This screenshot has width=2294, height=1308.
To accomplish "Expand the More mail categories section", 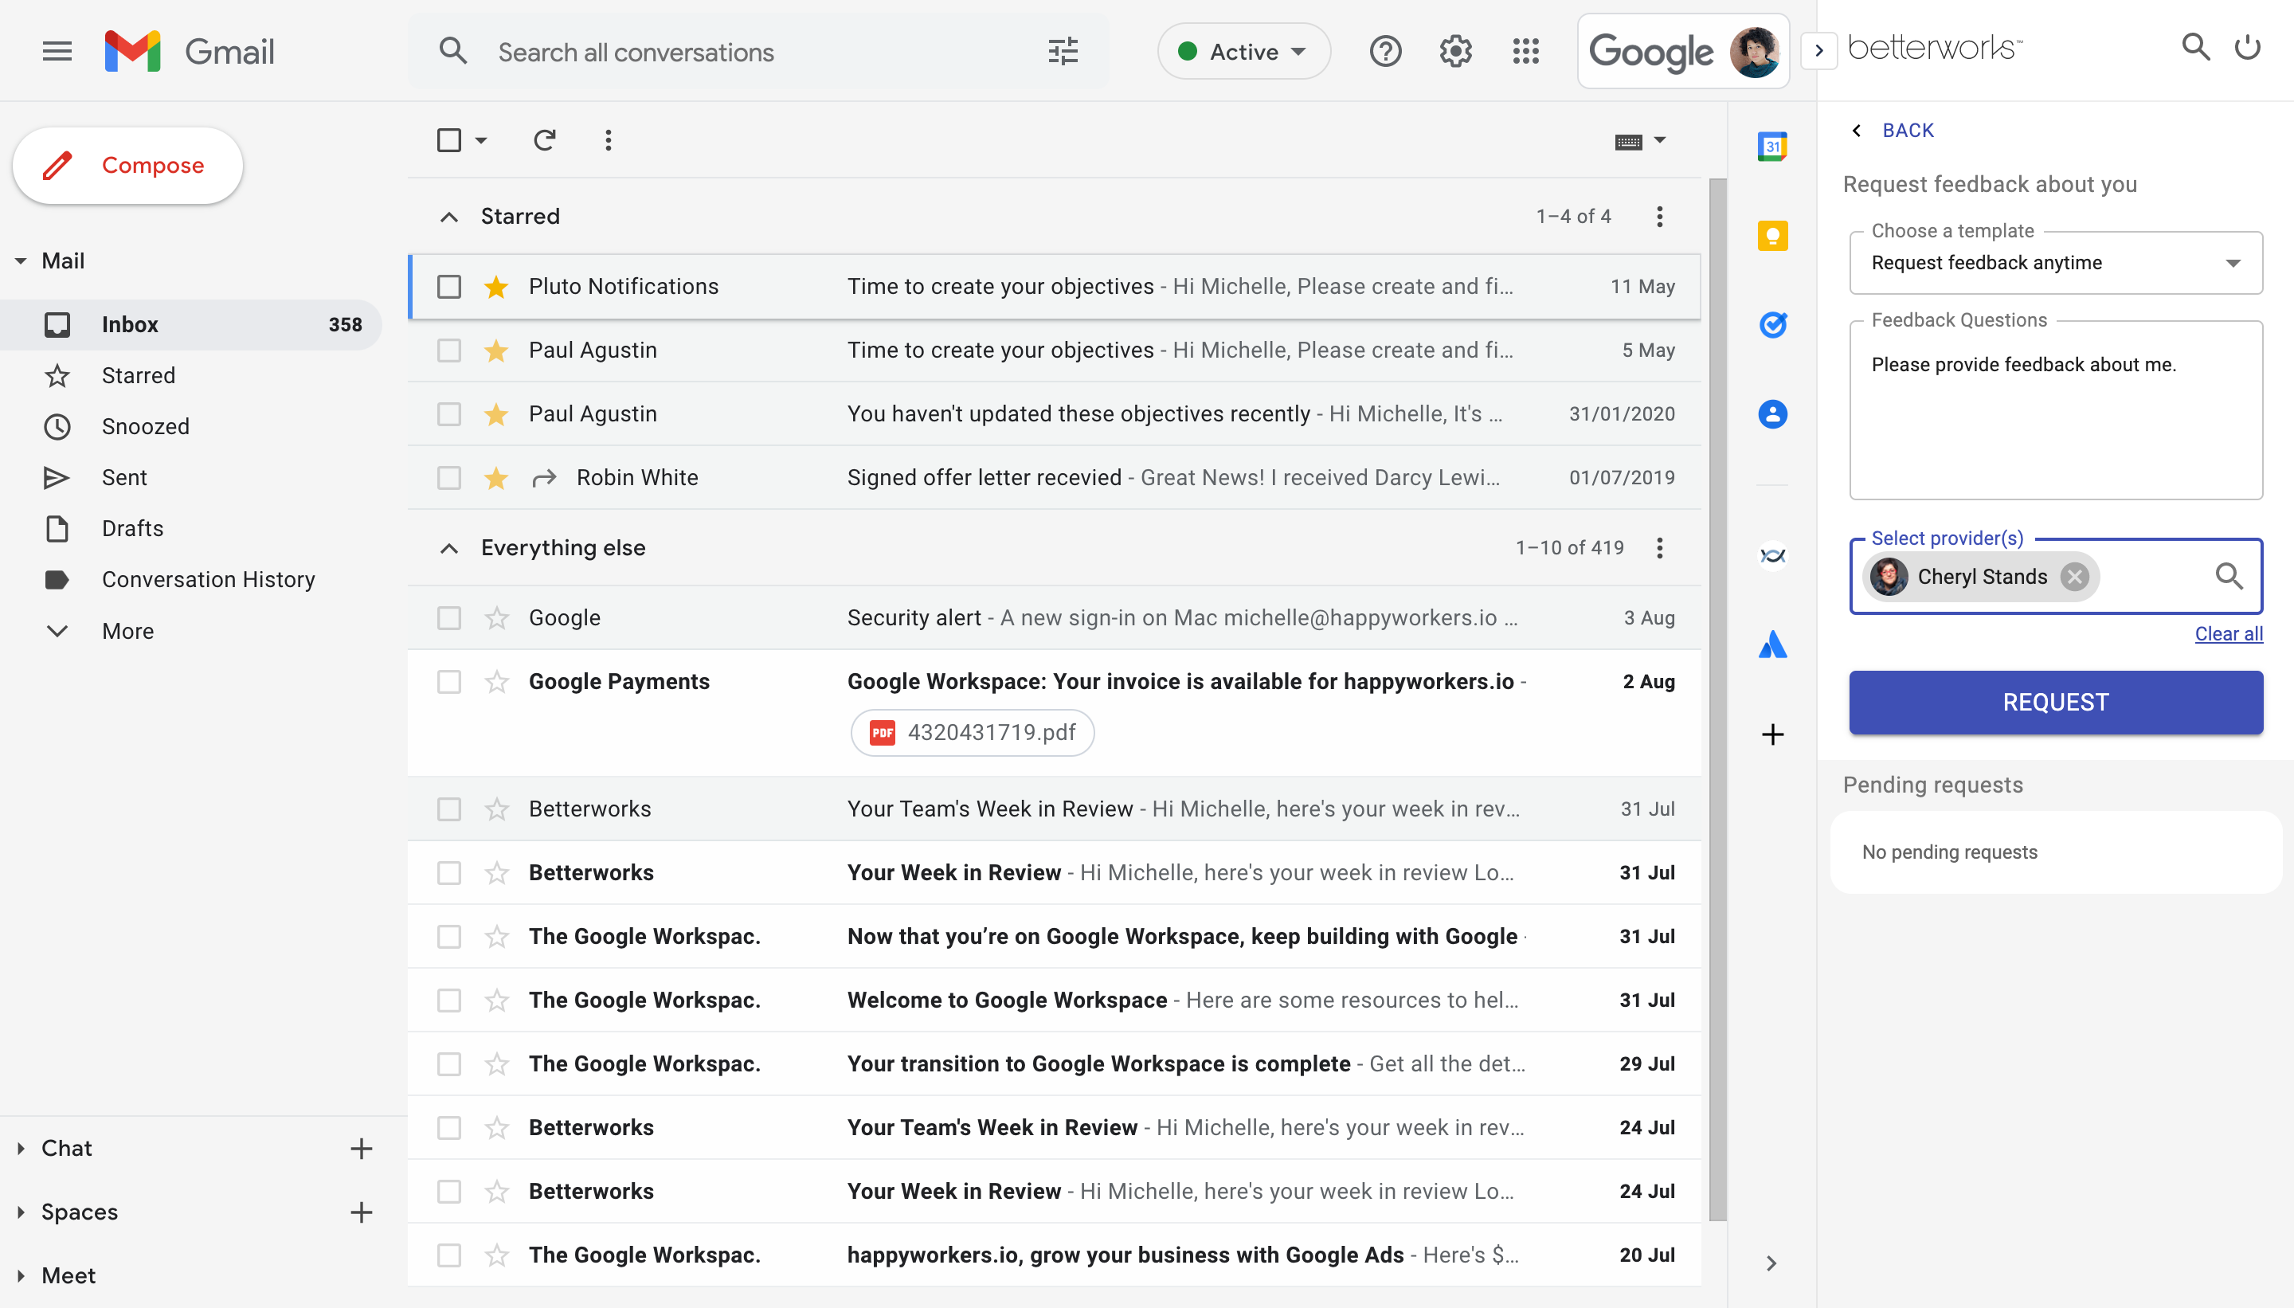I will pyautogui.click(x=126, y=629).
